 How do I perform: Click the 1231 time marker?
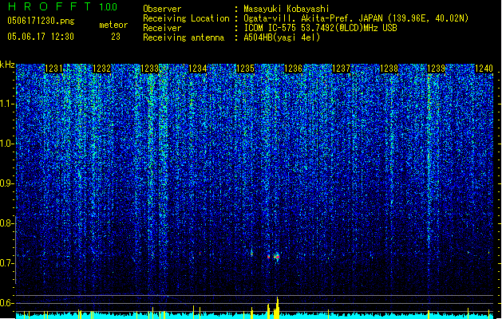coord(53,69)
